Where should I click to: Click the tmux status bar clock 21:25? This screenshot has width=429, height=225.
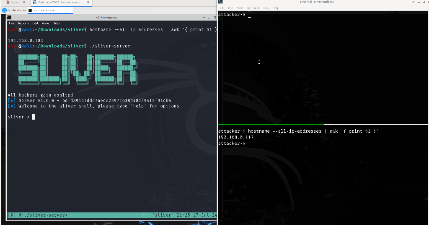[183, 215]
